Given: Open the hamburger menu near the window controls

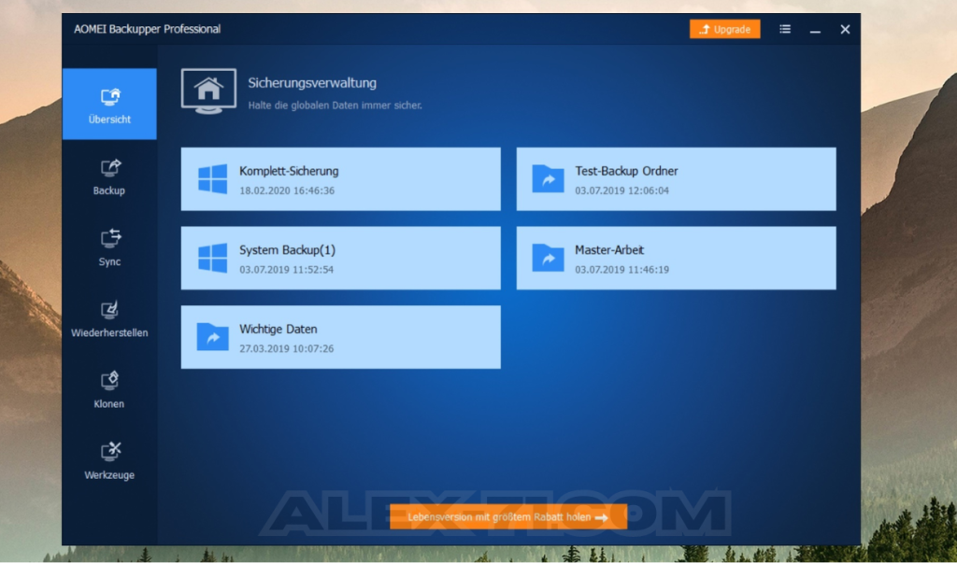Looking at the screenshot, I should tap(785, 29).
